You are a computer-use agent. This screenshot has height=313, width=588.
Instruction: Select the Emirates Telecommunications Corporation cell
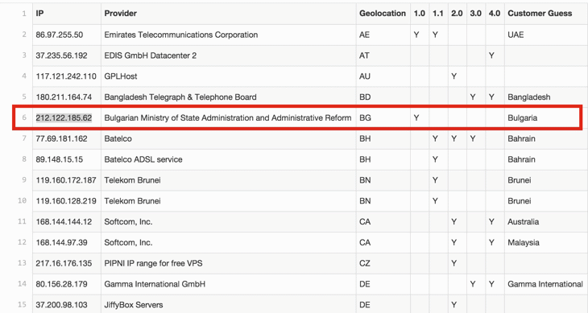pos(229,35)
